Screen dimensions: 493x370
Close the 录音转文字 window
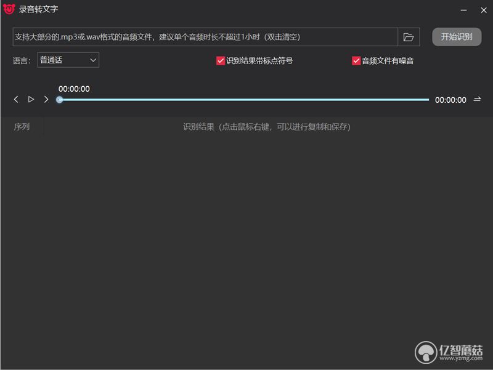click(484, 10)
